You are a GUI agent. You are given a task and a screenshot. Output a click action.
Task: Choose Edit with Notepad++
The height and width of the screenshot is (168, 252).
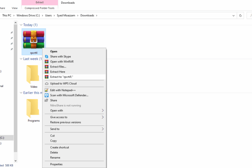coord(74,90)
